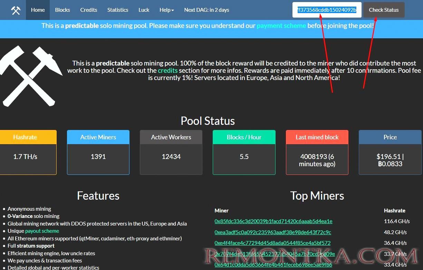Click the Next DAG countdown item
The image size is (423, 270).
click(206, 10)
